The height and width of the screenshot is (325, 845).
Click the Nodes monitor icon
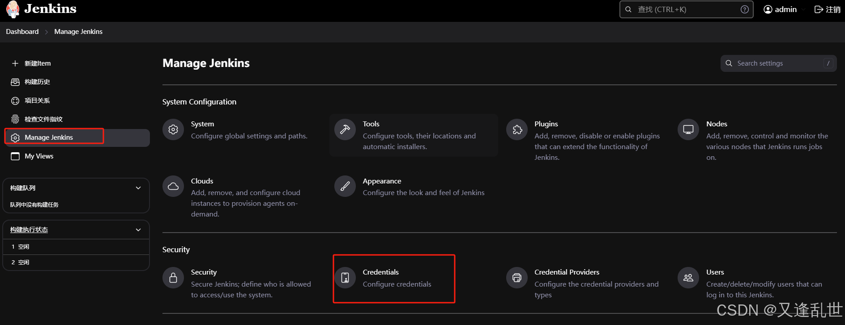tap(688, 129)
